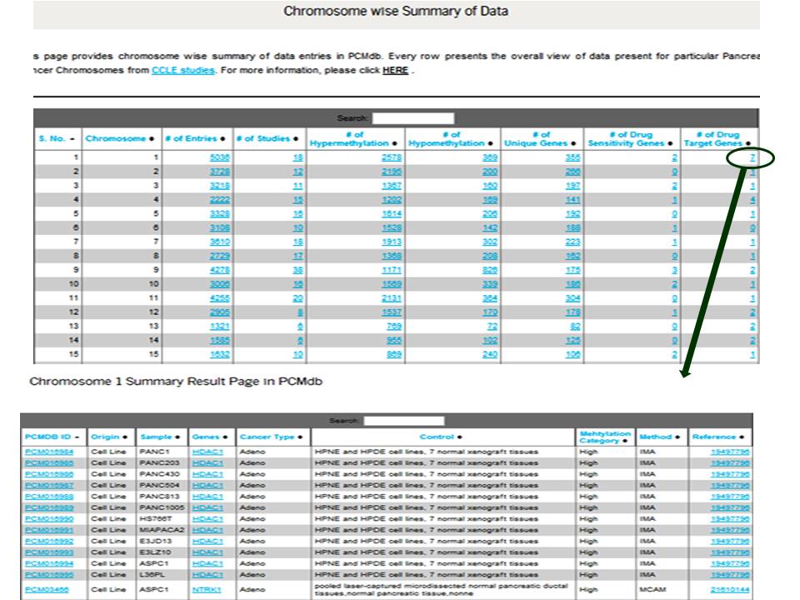The image size is (800, 600).
Task: Toggle S. No. column sort order
Action: click(57, 138)
